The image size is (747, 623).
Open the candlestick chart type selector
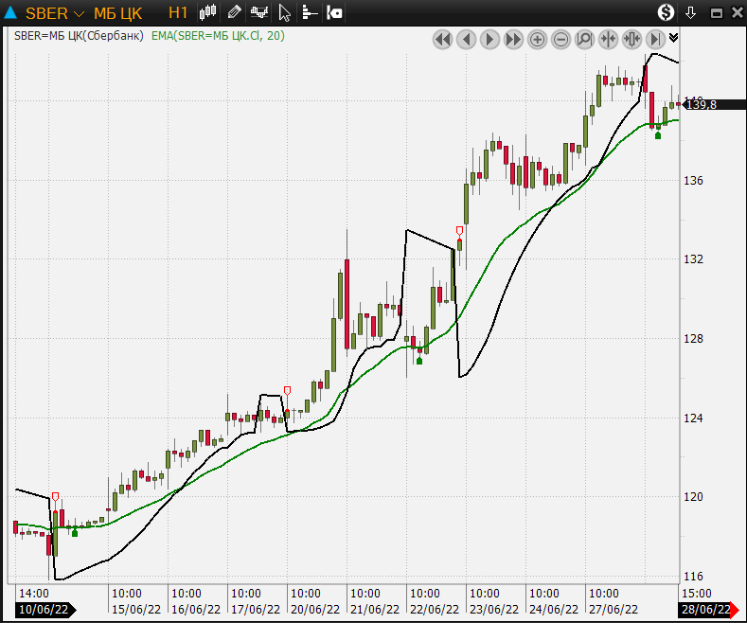click(x=208, y=13)
